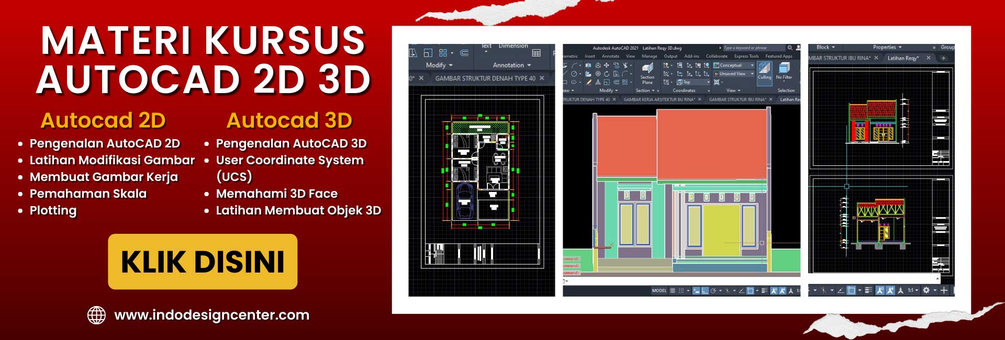Open the No Filter selection tool
The image size is (1005, 340).
coord(784,72)
